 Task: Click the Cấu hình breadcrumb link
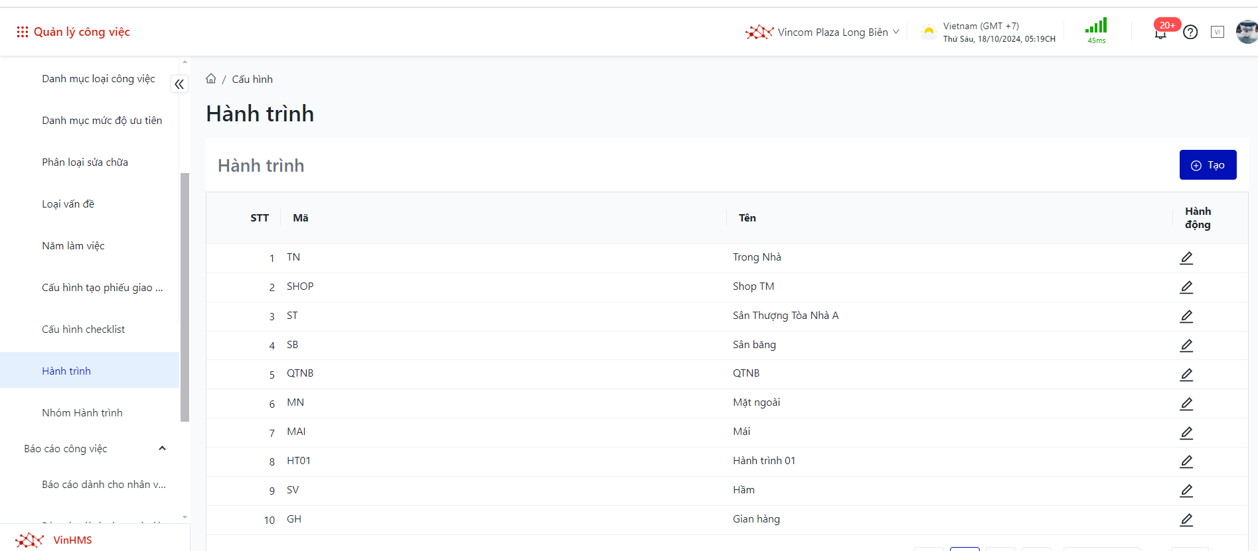252,79
